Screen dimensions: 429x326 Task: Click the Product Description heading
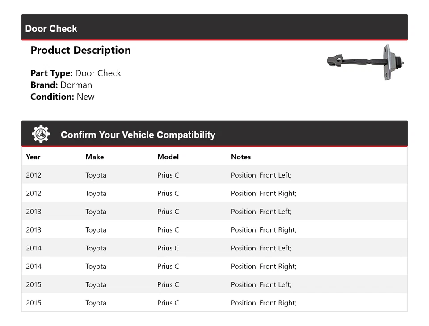coord(80,50)
